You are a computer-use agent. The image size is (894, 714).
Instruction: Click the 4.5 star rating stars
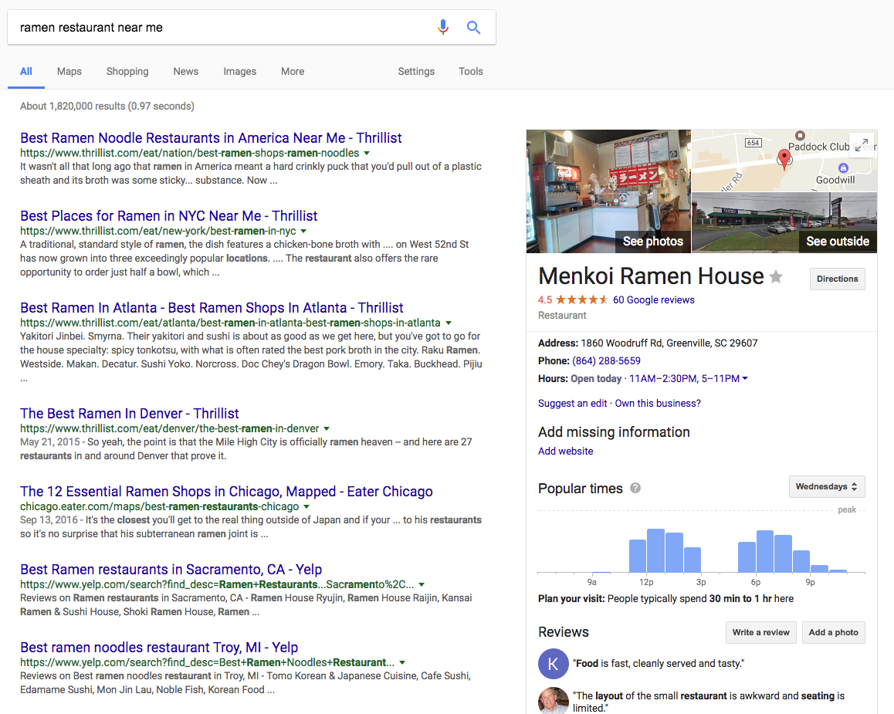click(582, 299)
